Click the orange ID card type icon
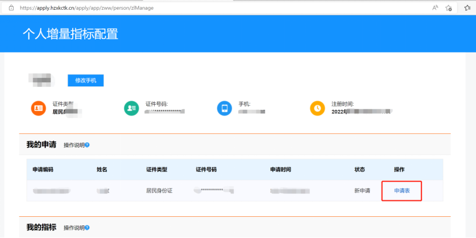The height and width of the screenshot is (238, 476). point(38,108)
